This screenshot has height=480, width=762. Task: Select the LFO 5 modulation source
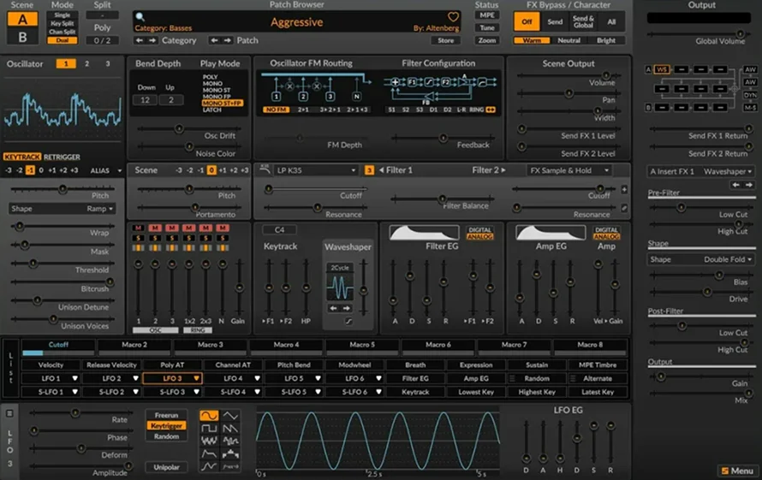coord(295,378)
